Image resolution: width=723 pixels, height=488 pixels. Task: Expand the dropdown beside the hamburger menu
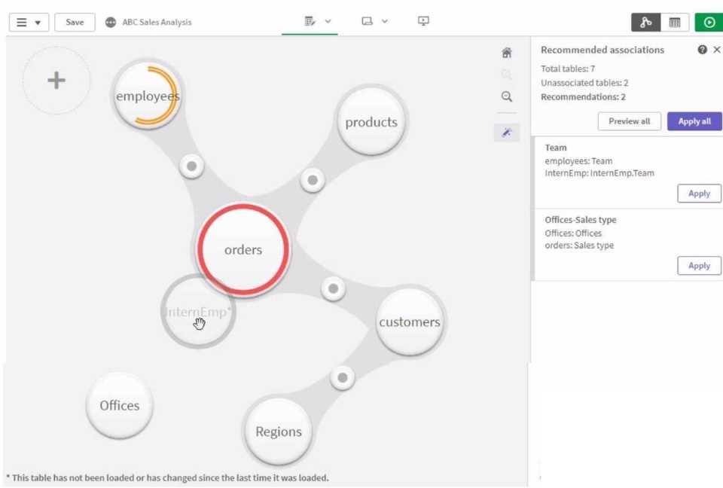[x=36, y=22]
